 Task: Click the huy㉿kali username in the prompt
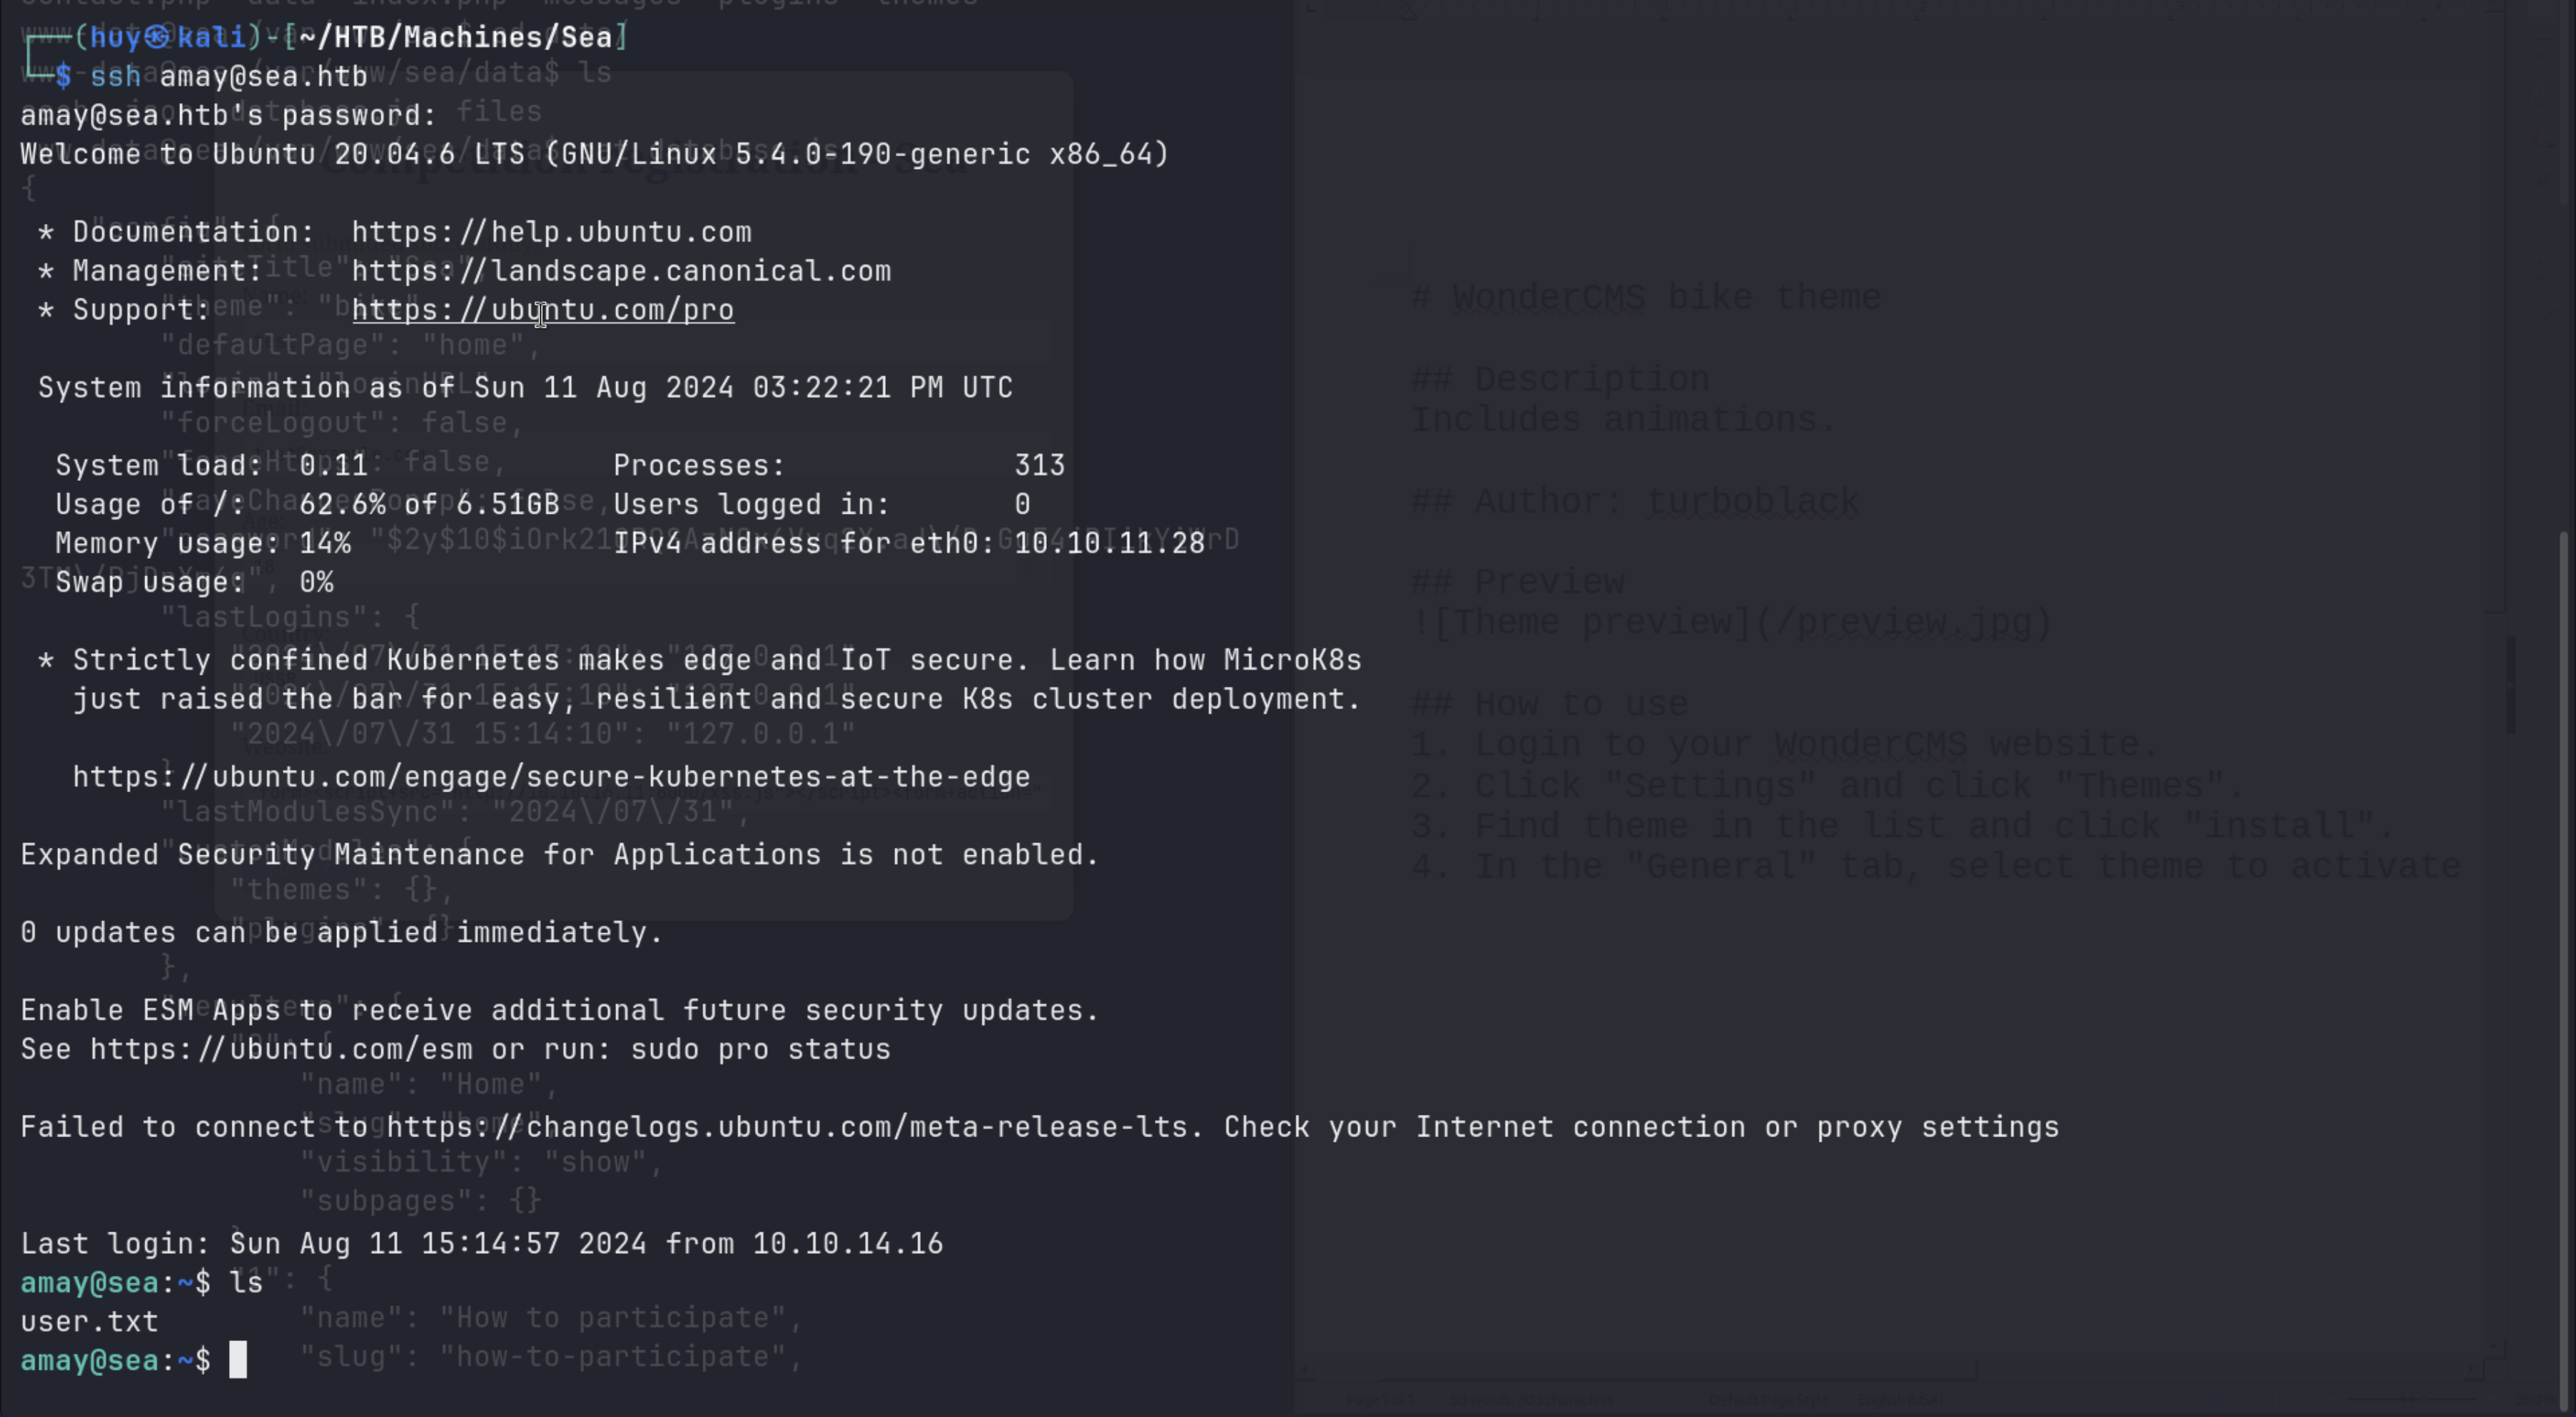pyautogui.click(x=167, y=37)
